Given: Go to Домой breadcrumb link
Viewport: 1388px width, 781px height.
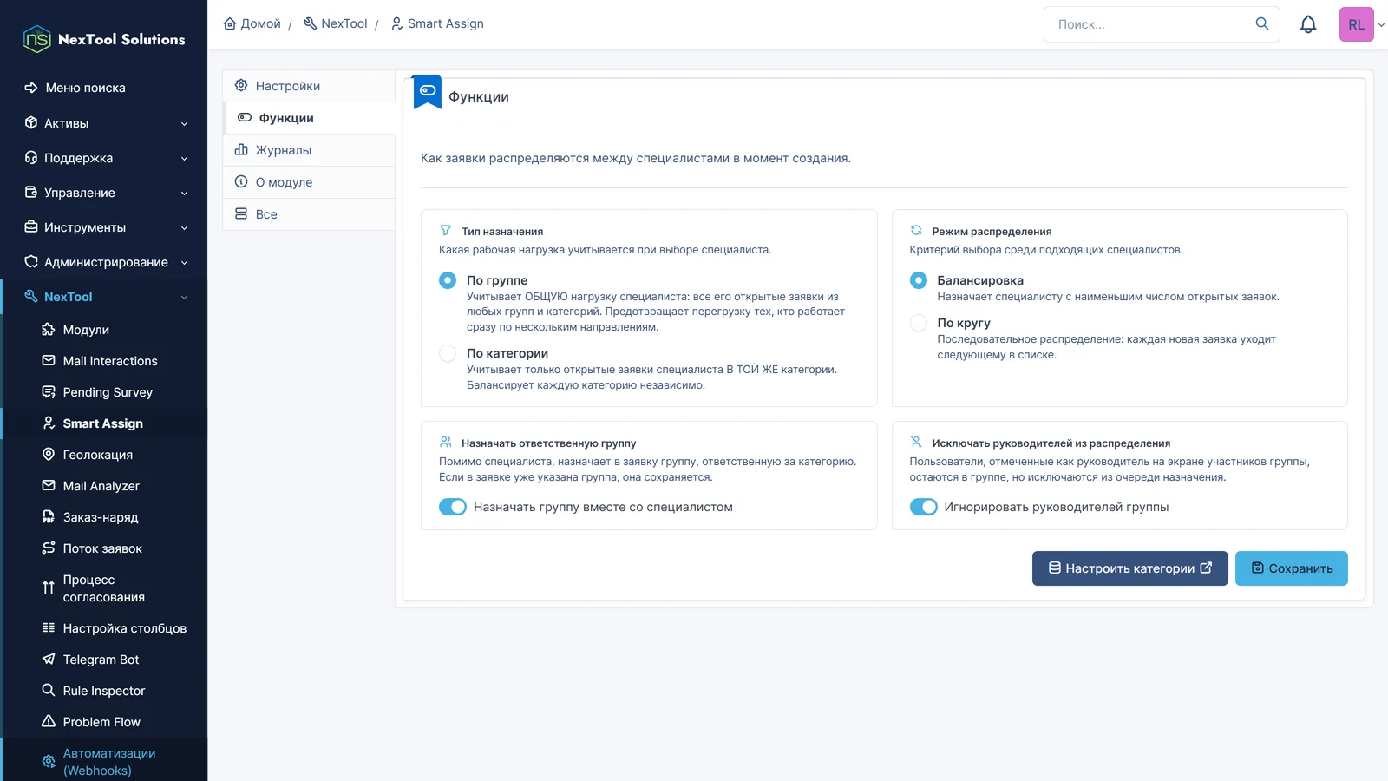Looking at the screenshot, I should point(252,23).
